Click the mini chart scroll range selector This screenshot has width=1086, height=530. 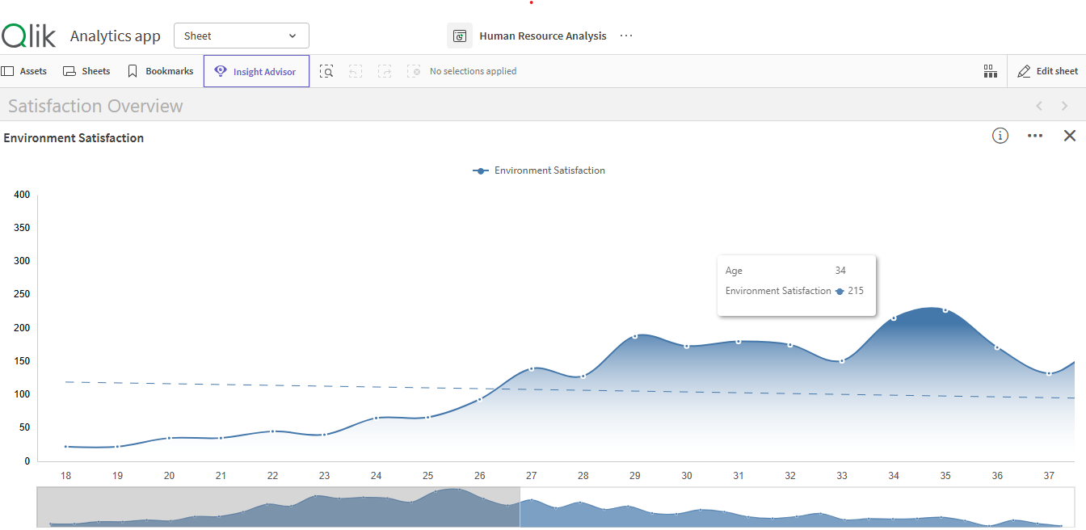pyautogui.click(x=278, y=507)
